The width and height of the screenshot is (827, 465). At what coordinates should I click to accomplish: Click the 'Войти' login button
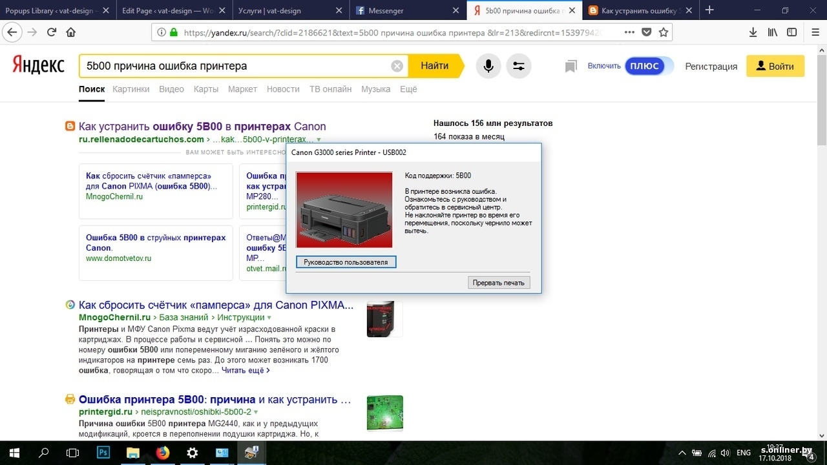click(775, 66)
